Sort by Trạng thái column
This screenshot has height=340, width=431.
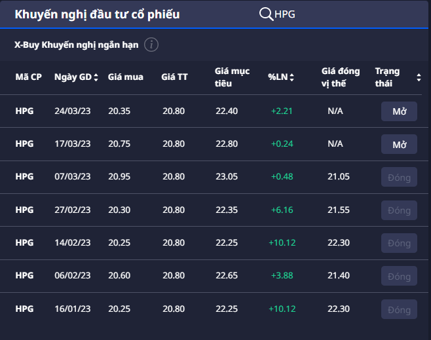(x=419, y=77)
